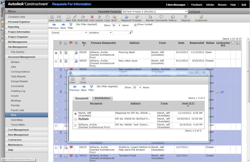Go to Previous page in main RFI list
Image resolution: width=250 pixels, height=162 pixels.
point(54,25)
